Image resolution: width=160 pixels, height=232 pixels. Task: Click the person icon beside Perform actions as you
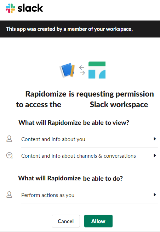coord(9,195)
